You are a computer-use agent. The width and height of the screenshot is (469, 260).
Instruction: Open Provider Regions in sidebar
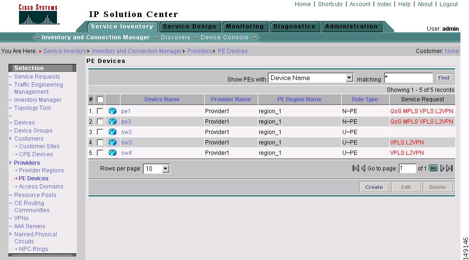pyautogui.click(x=41, y=170)
